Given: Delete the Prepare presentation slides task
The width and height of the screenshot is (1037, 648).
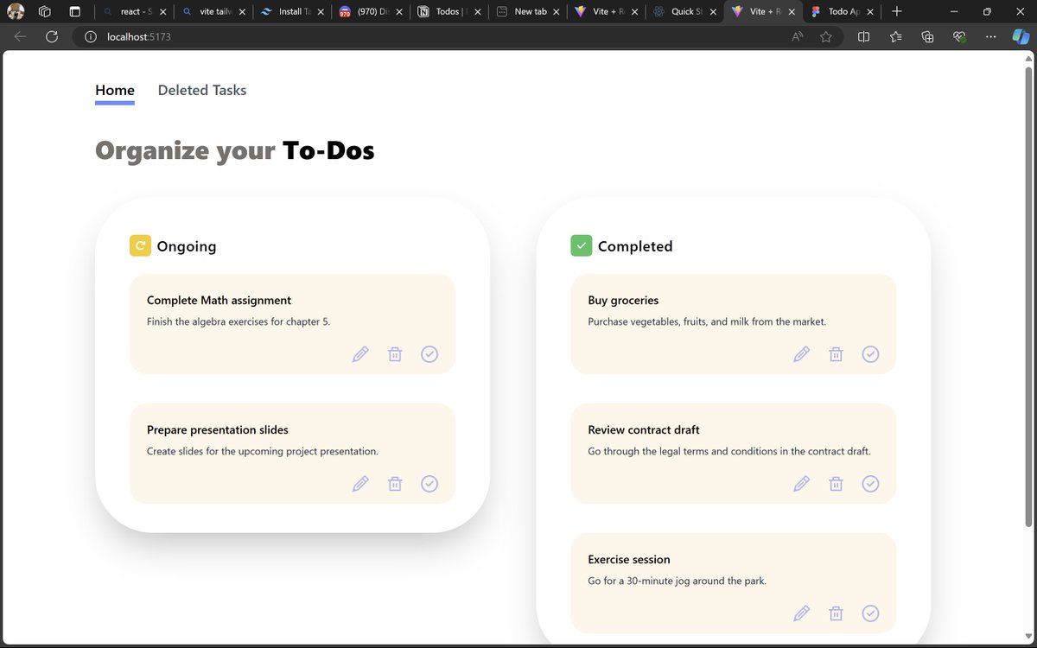Looking at the screenshot, I should [395, 484].
